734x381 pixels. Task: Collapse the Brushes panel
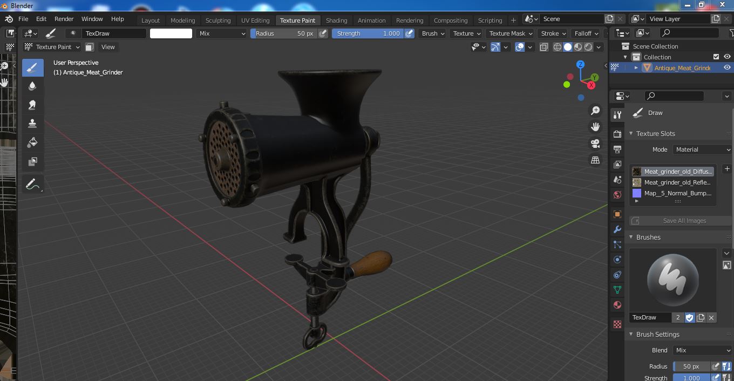pos(631,237)
